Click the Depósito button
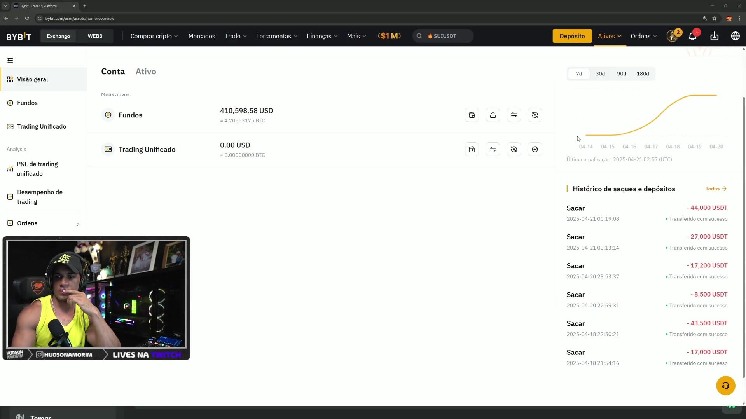Screen dimensions: 746x419 click(x=572, y=36)
